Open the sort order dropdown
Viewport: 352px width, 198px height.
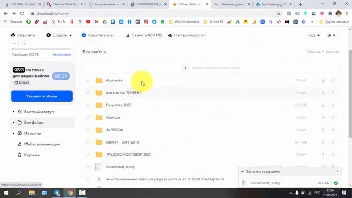[x=331, y=35]
